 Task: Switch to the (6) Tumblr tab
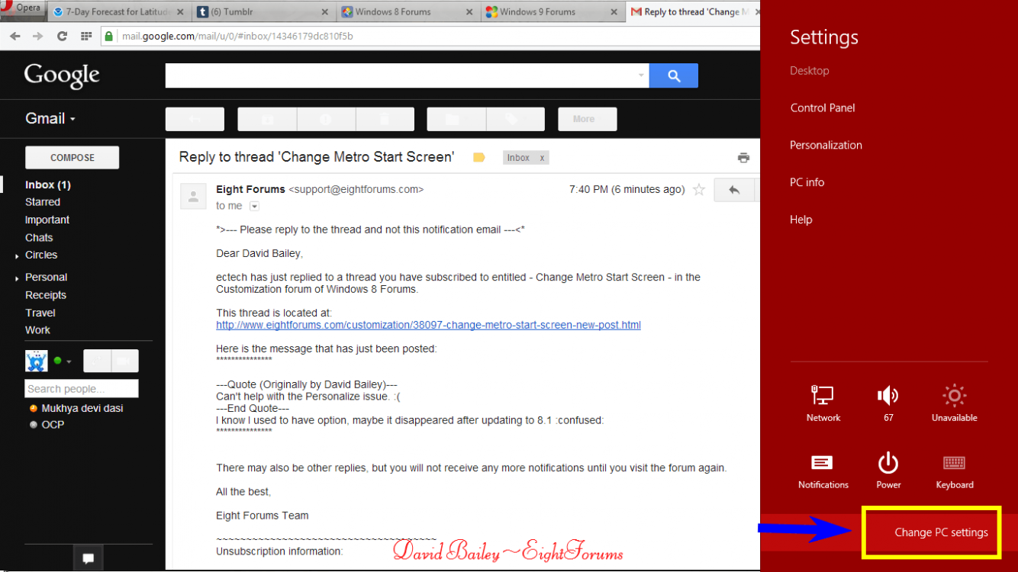tap(262, 12)
